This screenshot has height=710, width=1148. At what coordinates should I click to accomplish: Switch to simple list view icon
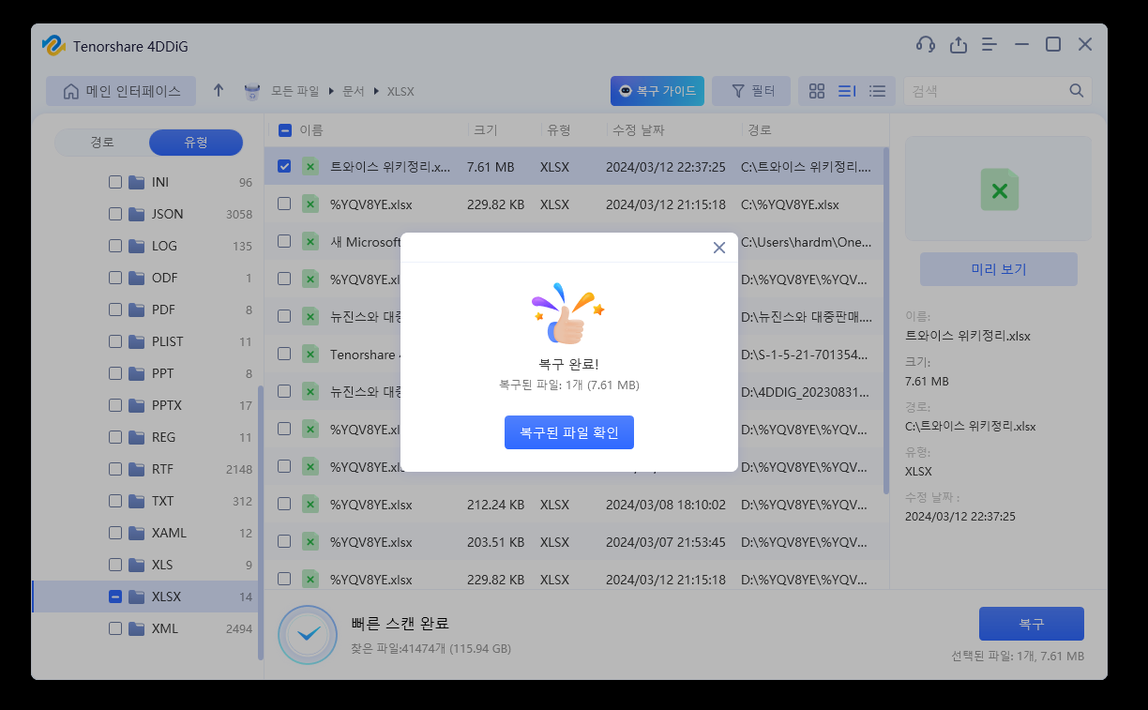[877, 91]
